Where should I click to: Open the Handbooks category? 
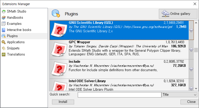tap(24, 18)
